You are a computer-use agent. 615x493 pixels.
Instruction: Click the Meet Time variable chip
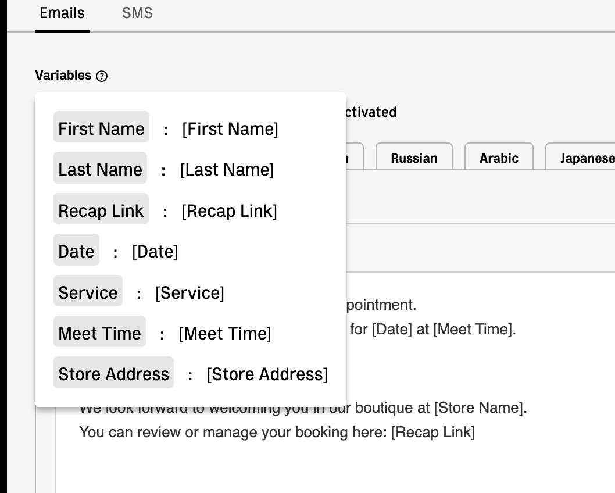pyautogui.click(x=99, y=333)
